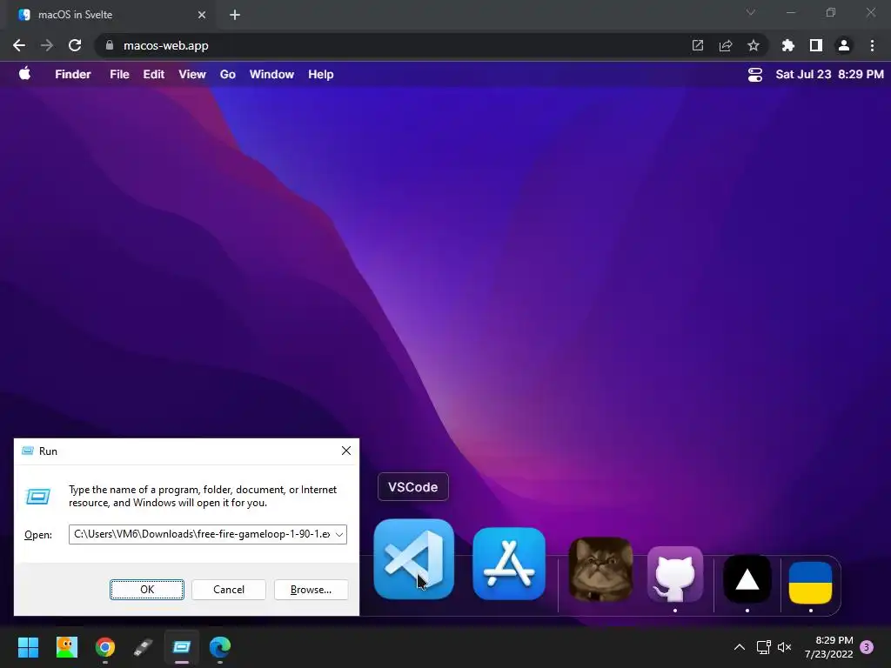Click the muted volume tray icon
The height and width of the screenshot is (668, 891).
pos(784,647)
